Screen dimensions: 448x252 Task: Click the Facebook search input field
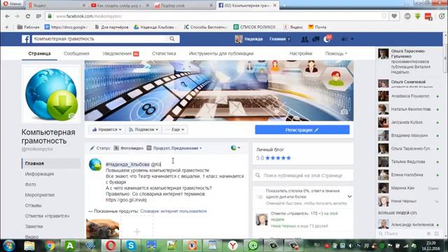click(x=100, y=39)
